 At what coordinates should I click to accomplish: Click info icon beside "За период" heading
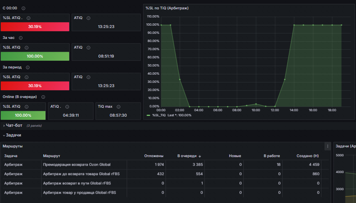[x=28, y=67]
